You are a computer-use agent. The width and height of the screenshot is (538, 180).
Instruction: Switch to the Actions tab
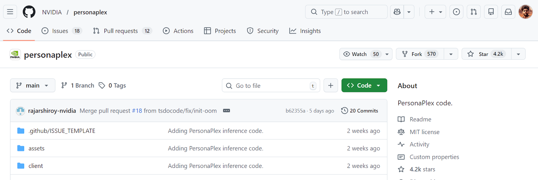(178, 31)
